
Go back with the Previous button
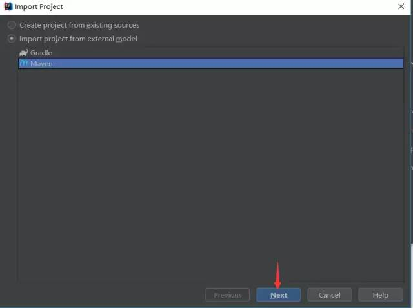pyautogui.click(x=228, y=295)
